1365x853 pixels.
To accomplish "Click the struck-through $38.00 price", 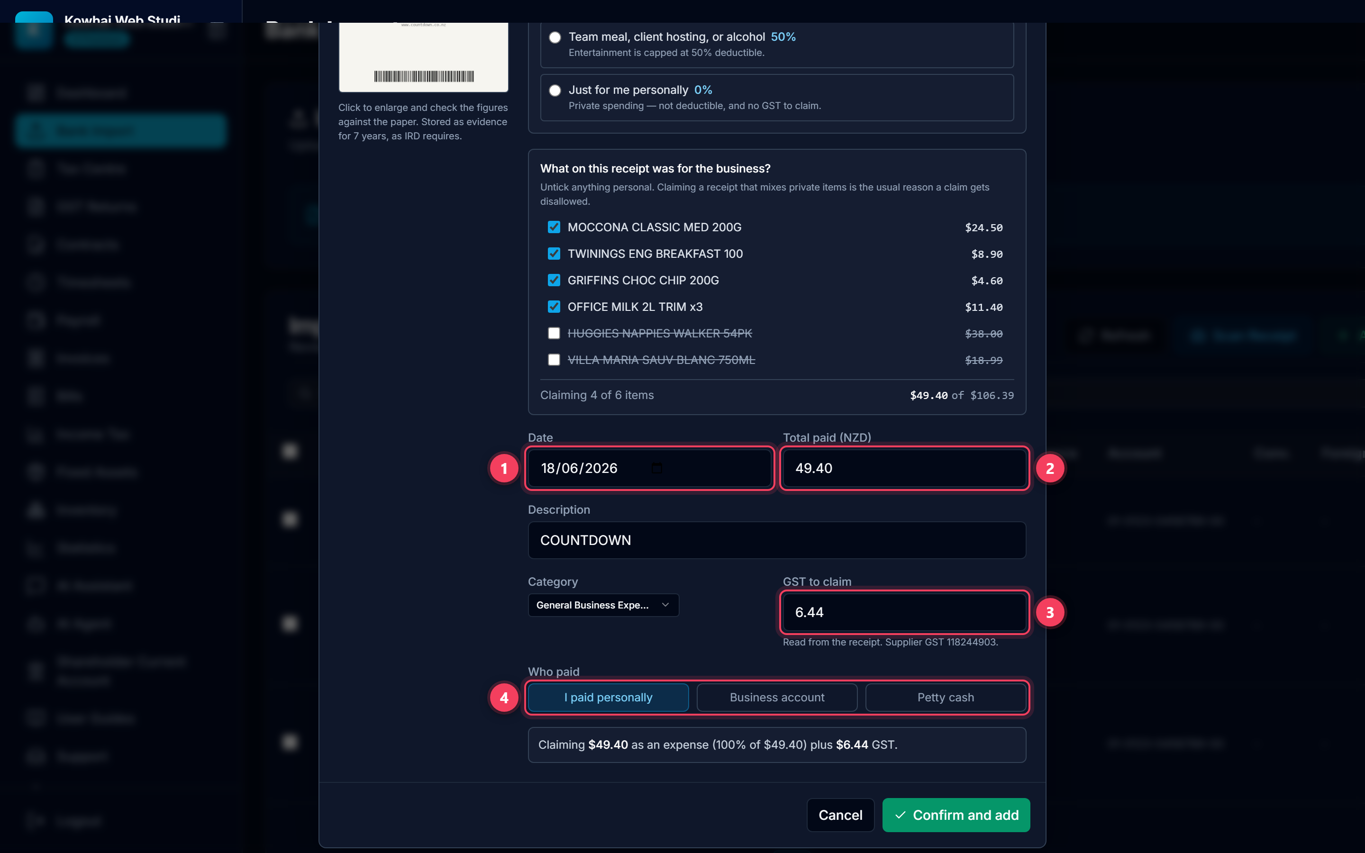I will pyautogui.click(x=984, y=334).
